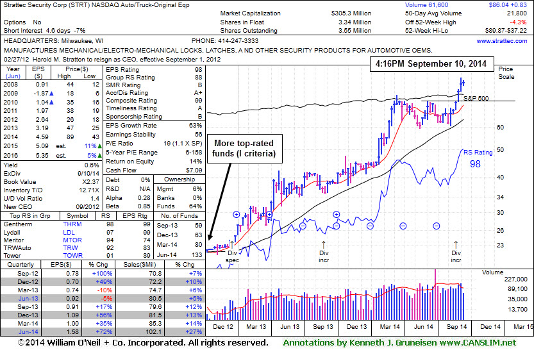The height and width of the screenshot is (350, 534).
Task: Select the LDL ticker symbol for Lydall
Action: click(x=69, y=233)
